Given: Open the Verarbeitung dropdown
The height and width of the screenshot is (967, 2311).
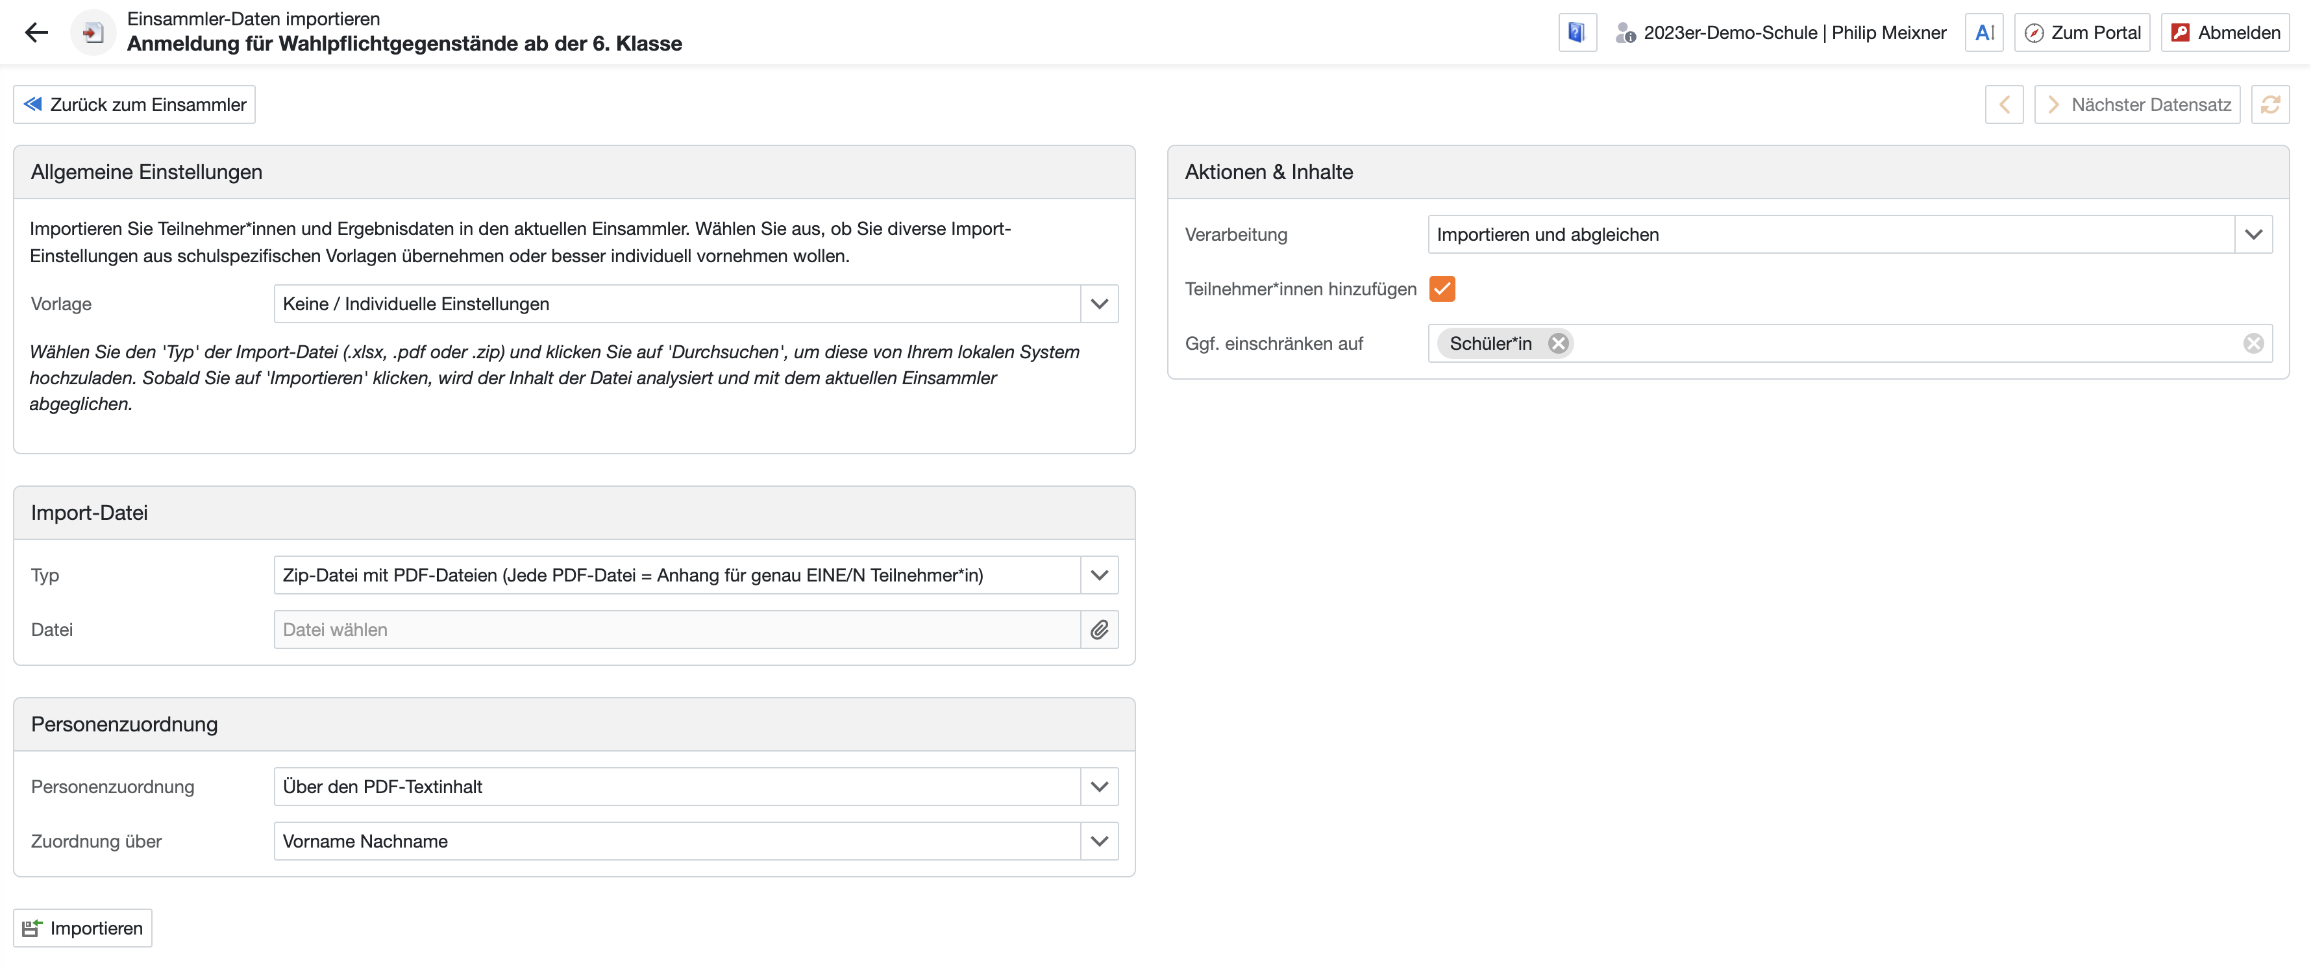Looking at the screenshot, I should pos(2253,235).
